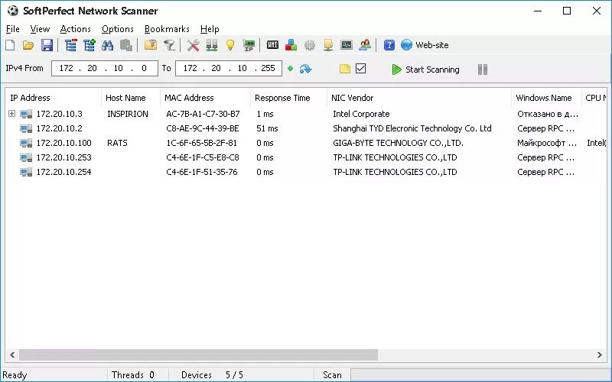Select the 172.20.10.100 row
The height and width of the screenshot is (382, 612).
point(306,143)
